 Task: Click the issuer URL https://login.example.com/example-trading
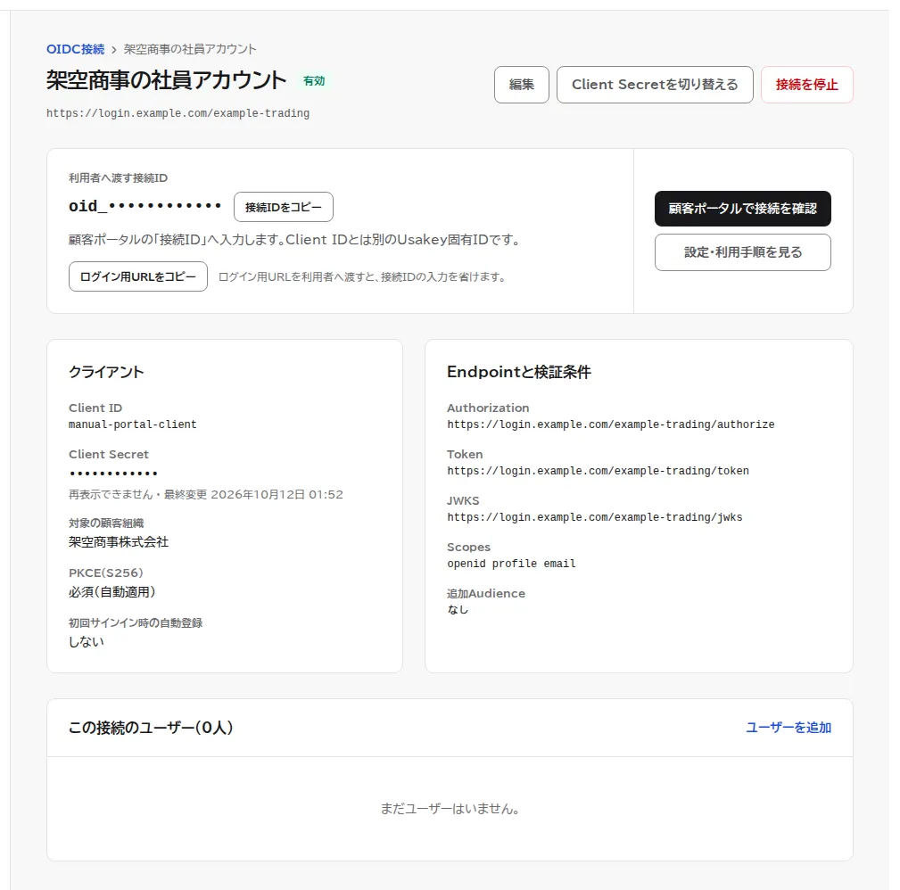coord(178,113)
